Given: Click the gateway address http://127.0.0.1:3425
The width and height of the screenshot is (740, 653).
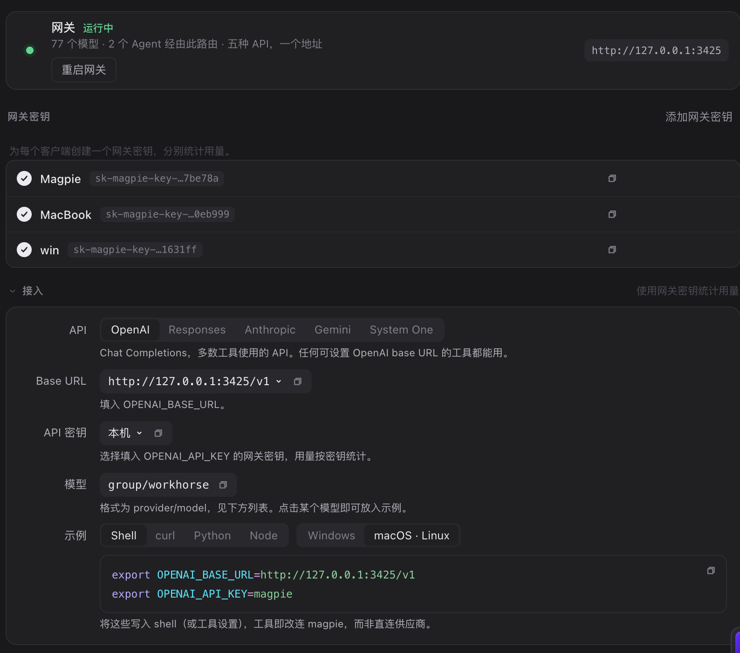Looking at the screenshot, I should click(x=656, y=50).
